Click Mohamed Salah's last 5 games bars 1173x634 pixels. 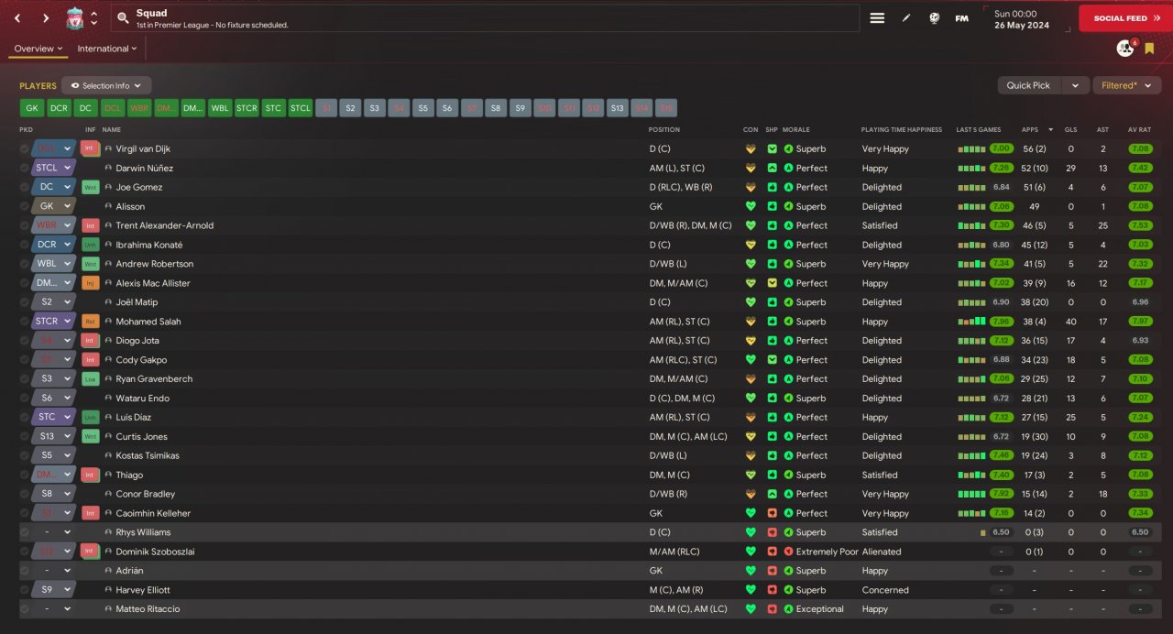click(971, 322)
